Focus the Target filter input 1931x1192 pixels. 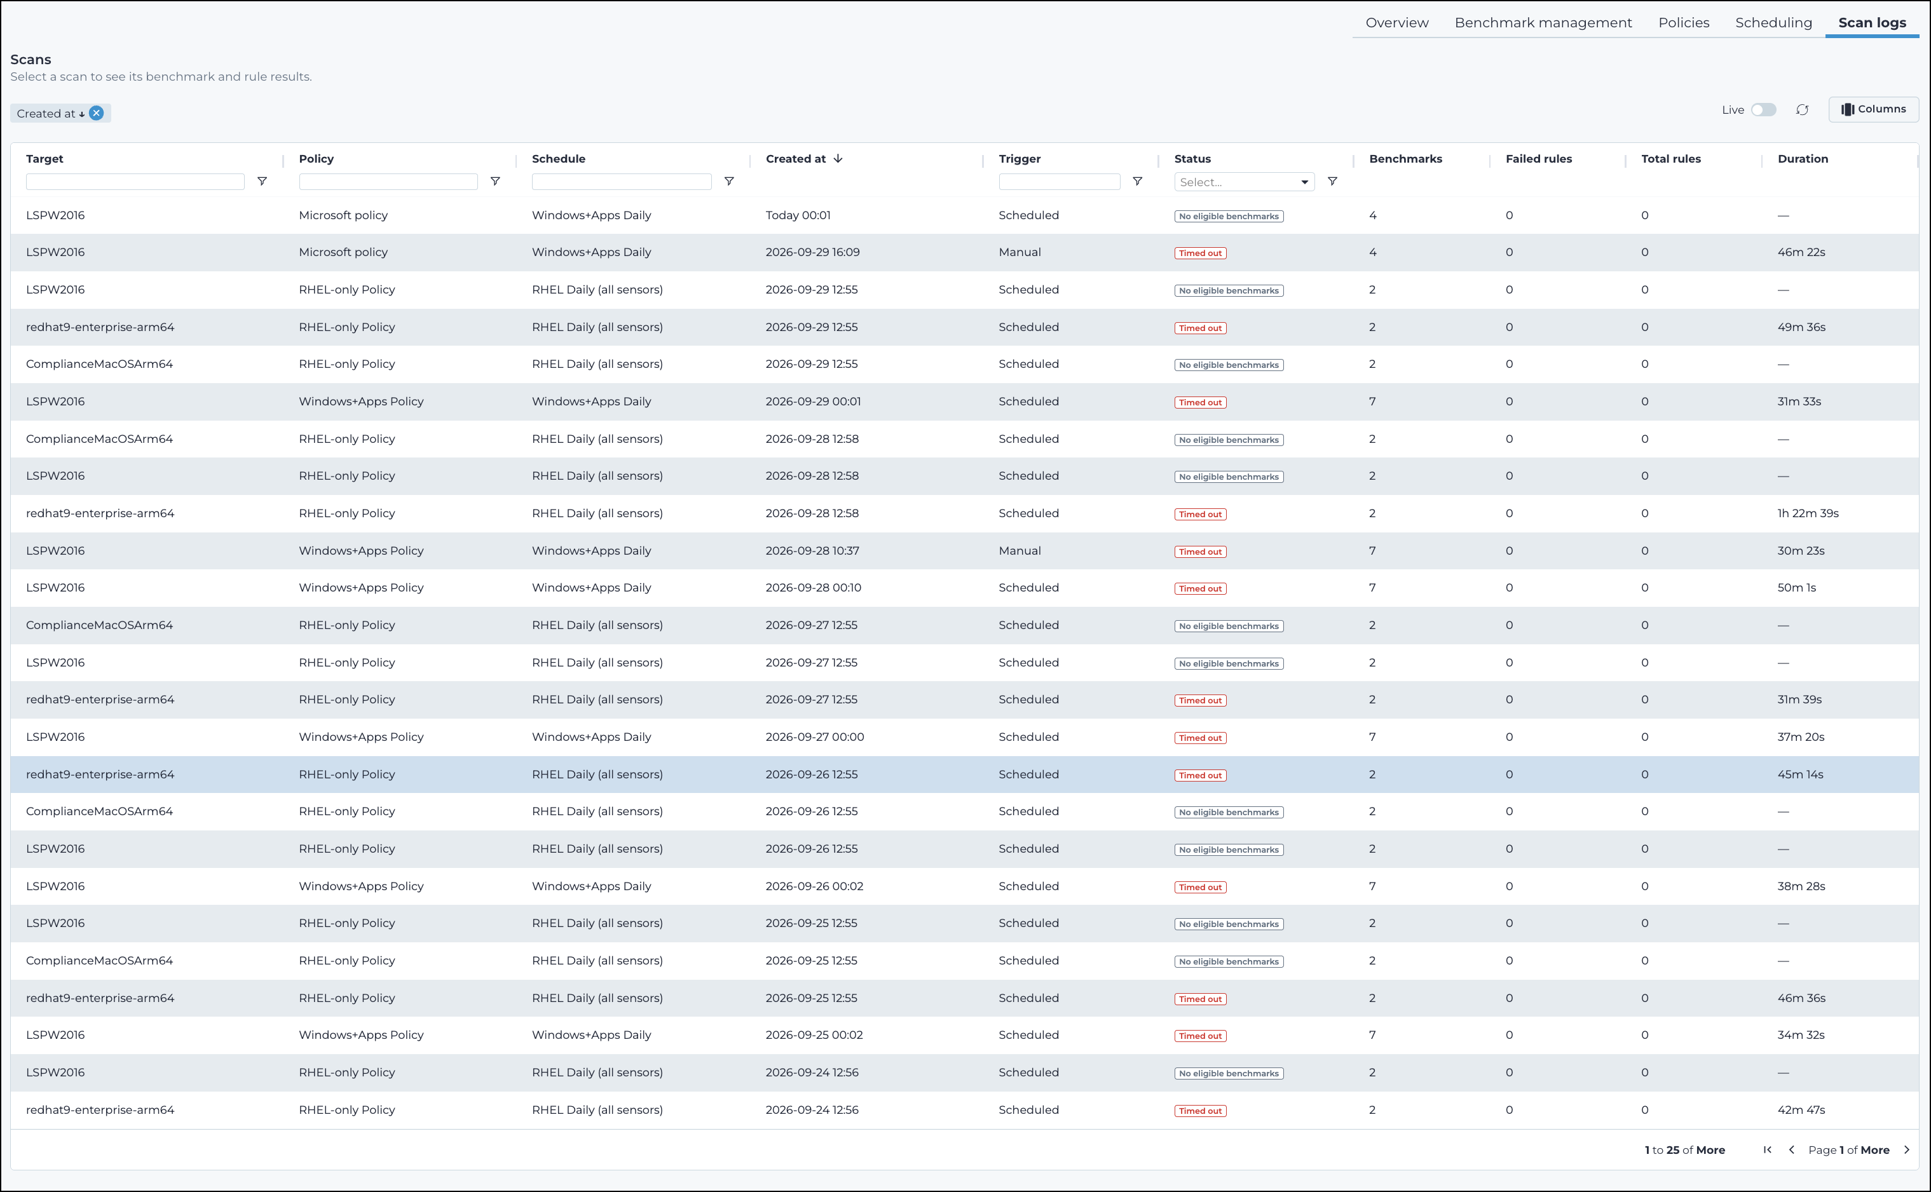pyautogui.click(x=135, y=181)
